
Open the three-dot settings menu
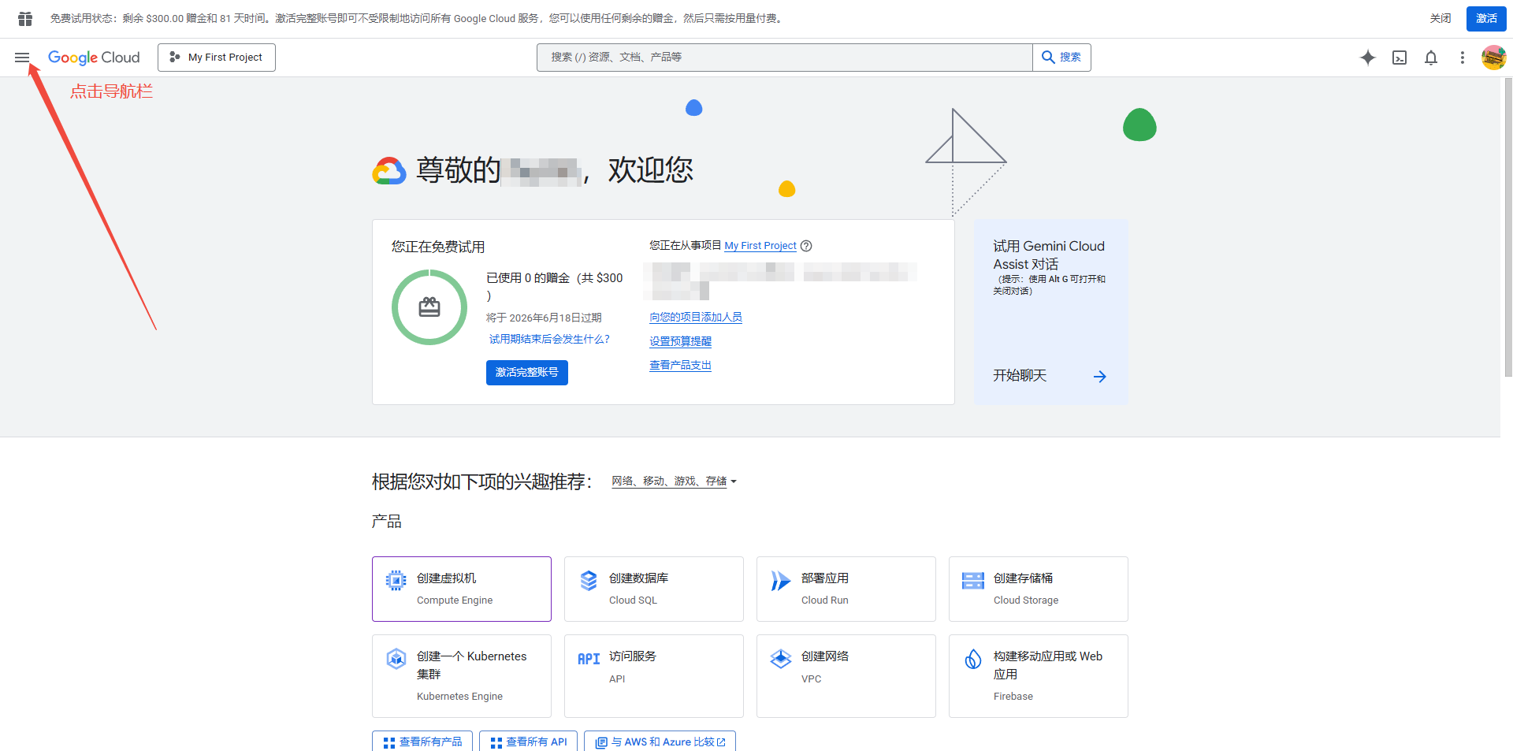1463,58
